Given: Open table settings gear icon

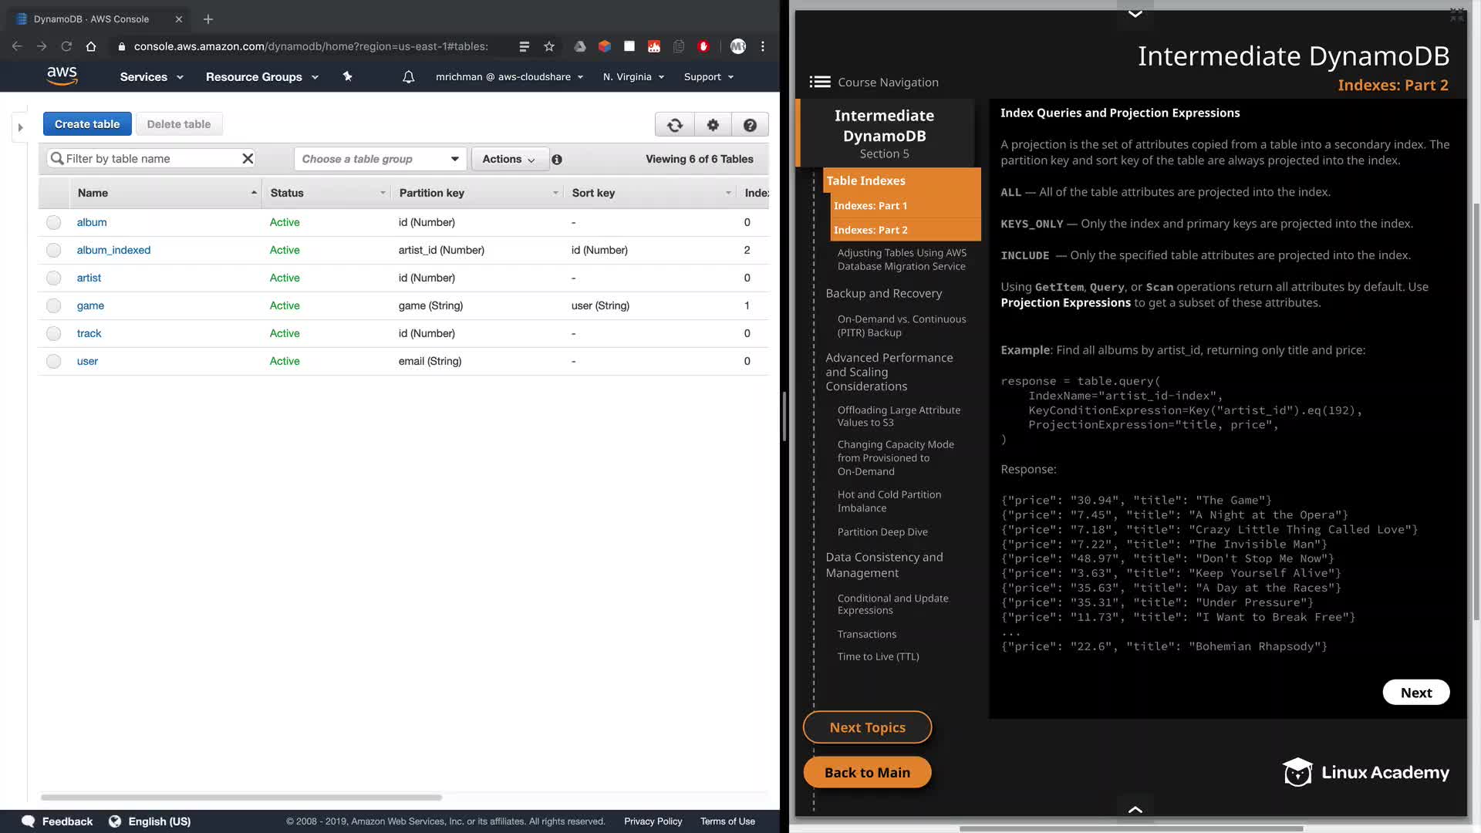Looking at the screenshot, I should point(713,125).
